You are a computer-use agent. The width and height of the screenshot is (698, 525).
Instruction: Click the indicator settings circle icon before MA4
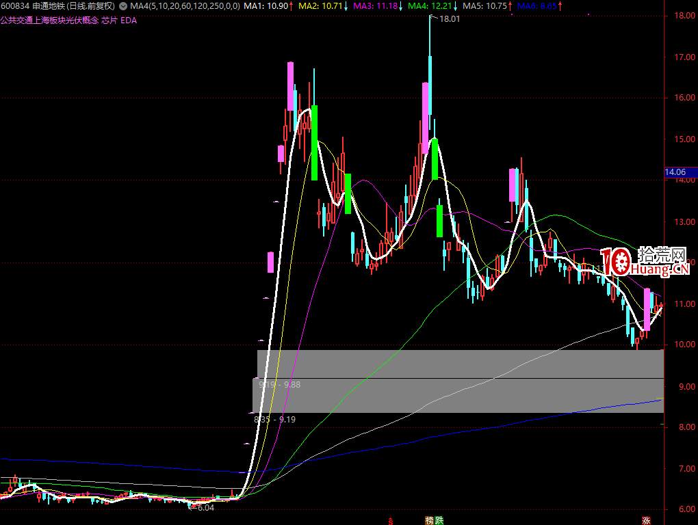123,5
